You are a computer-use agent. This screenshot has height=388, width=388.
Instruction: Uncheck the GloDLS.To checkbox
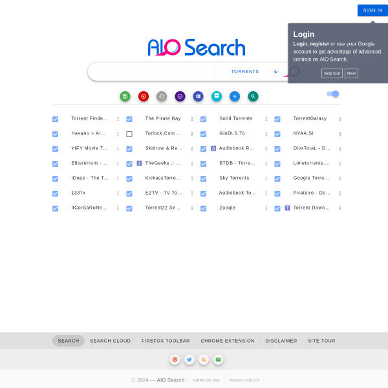click(x=204, y=134)
